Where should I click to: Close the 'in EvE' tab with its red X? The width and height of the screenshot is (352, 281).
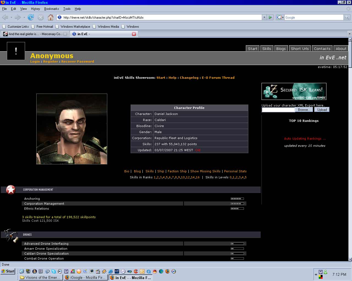[x=134, y=34]
